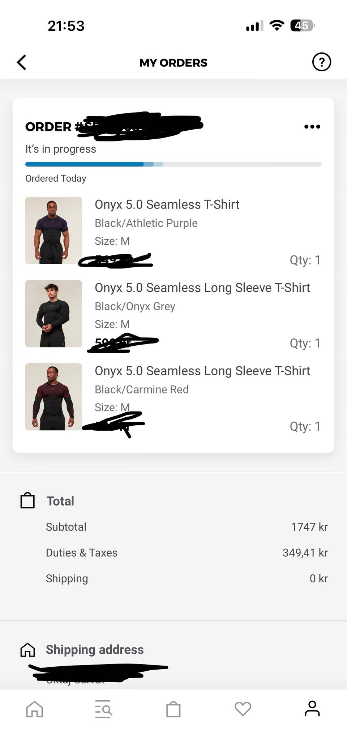This screenshot has height=755, width=347.
Task: Tap the Shipping address heading
Action: tap(95, 650)
